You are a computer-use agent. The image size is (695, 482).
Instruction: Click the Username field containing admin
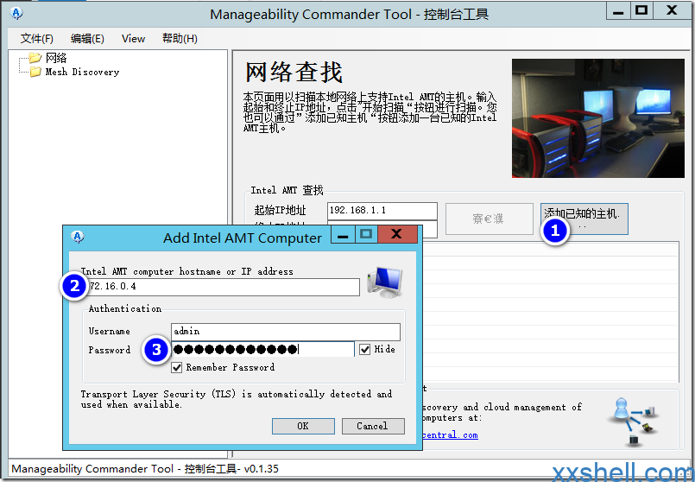click(x=286, y=332)
